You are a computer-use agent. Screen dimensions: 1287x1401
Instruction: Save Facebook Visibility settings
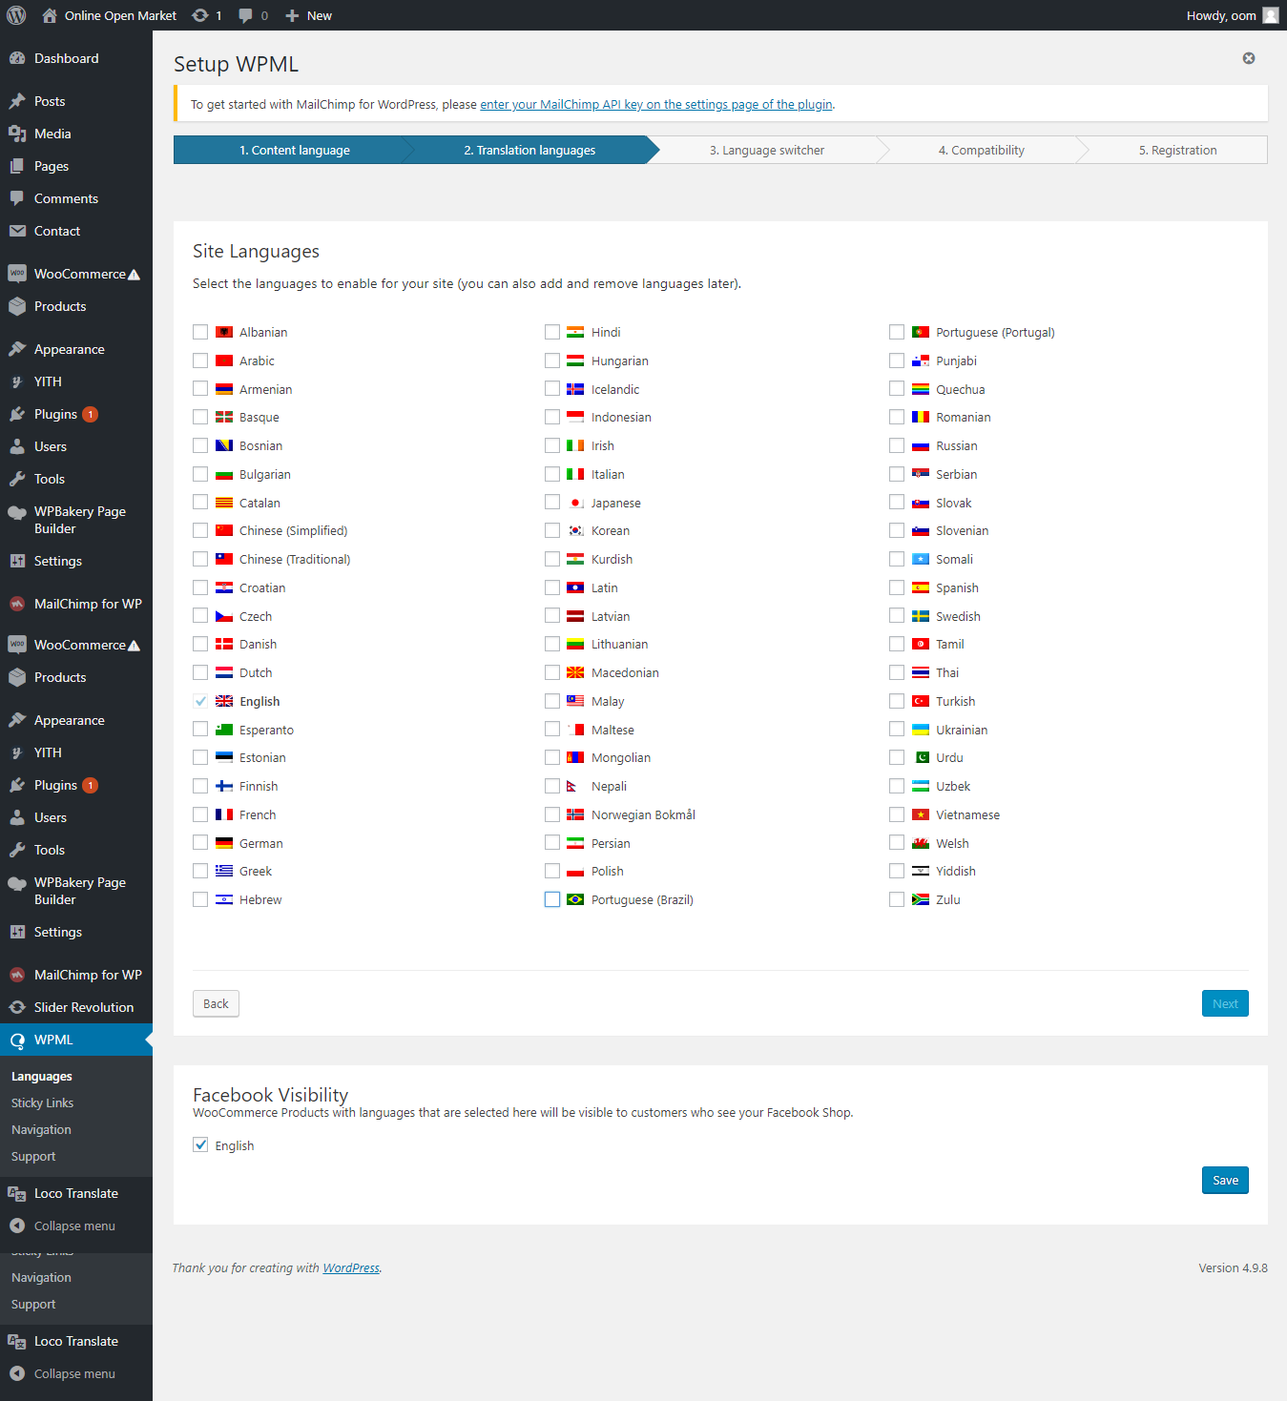pos(1225,1180)
